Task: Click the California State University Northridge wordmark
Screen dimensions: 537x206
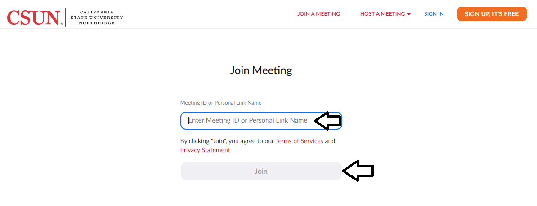Action: (97, 18)
